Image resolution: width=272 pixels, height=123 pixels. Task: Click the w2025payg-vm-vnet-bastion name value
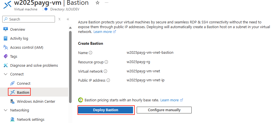150,52
